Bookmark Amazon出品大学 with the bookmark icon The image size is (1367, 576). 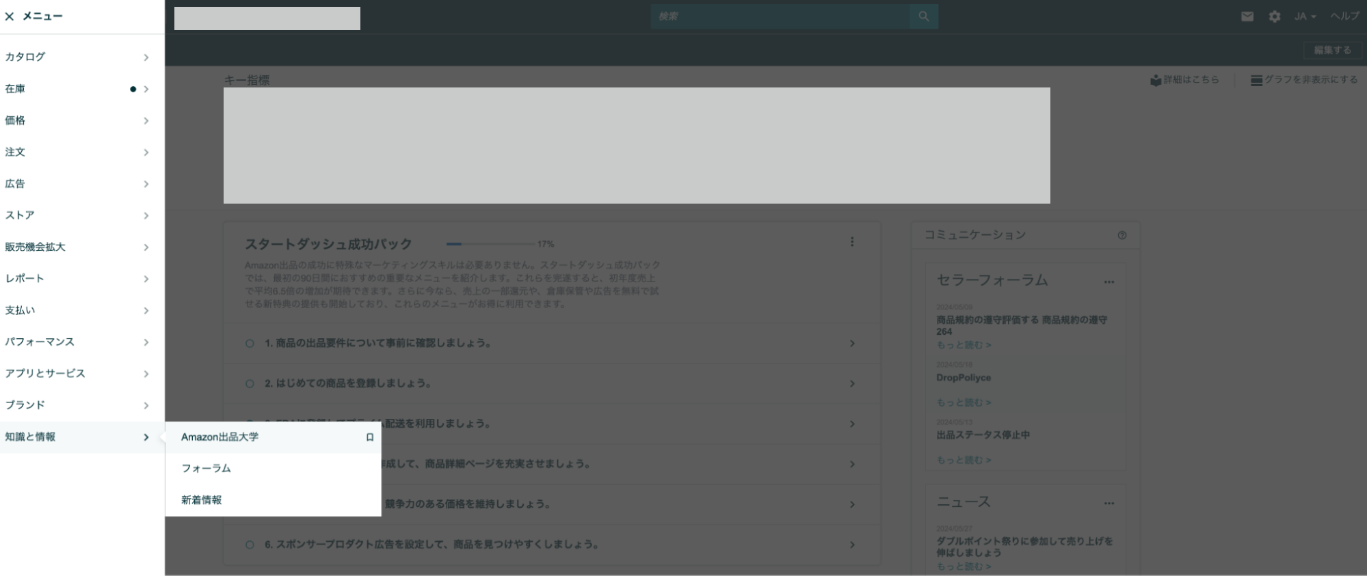[370, 437]
